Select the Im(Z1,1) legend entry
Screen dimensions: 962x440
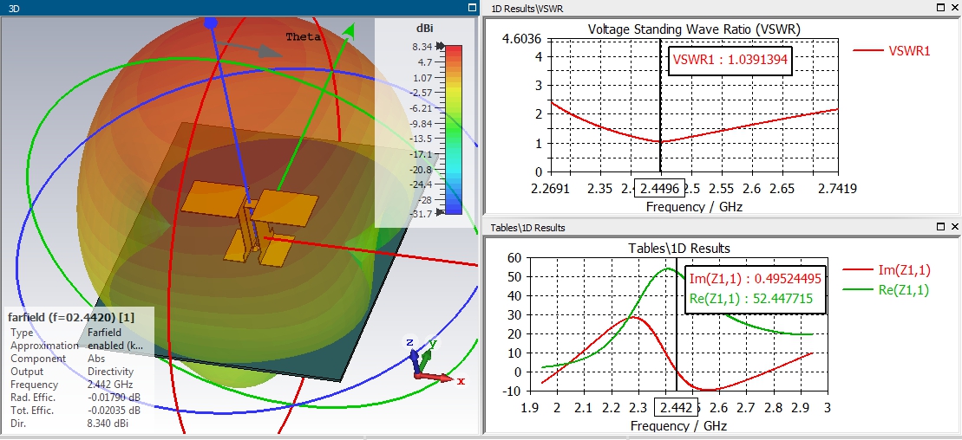(887, 269)
